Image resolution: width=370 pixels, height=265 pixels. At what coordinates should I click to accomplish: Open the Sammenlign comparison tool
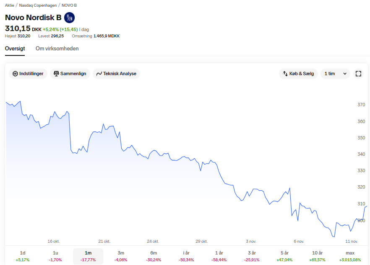click(70, 73)
